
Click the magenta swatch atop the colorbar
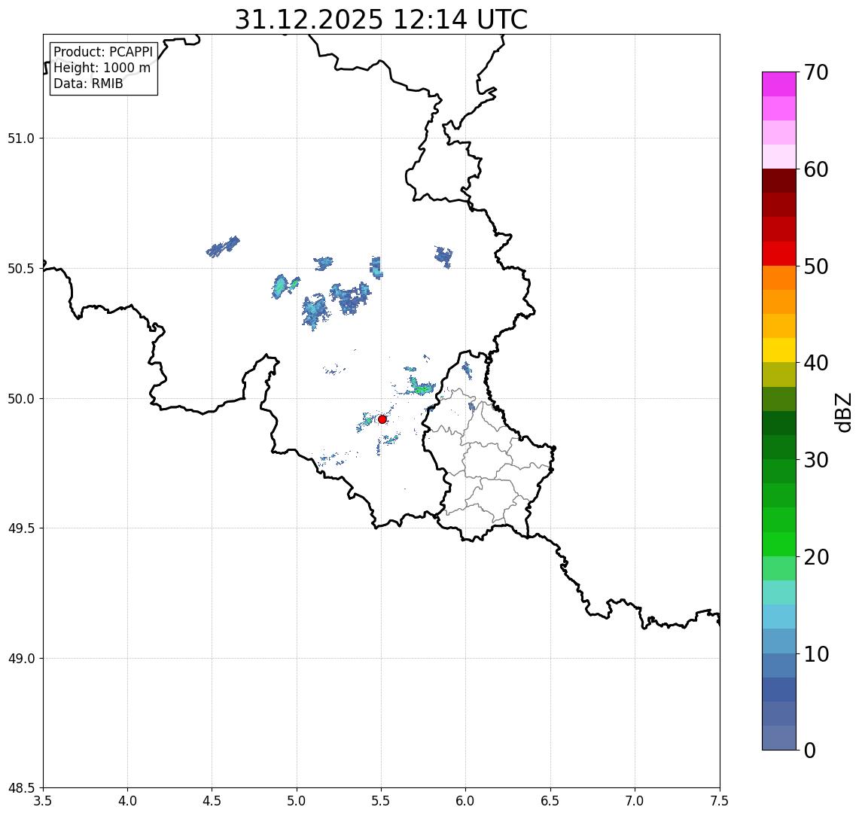(779, 84)
